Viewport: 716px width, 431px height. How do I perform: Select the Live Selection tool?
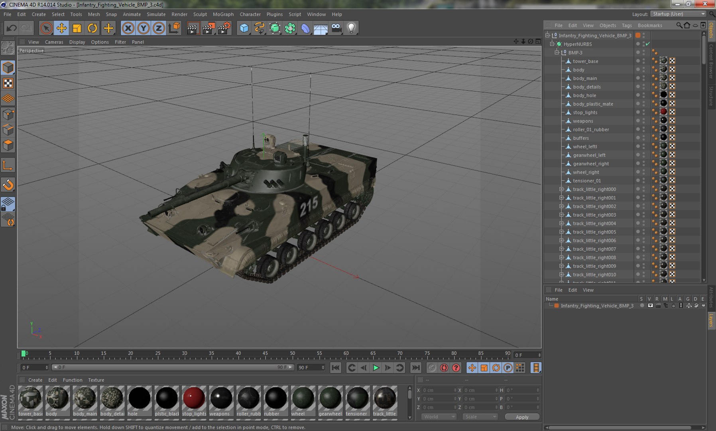coord(46,28)
